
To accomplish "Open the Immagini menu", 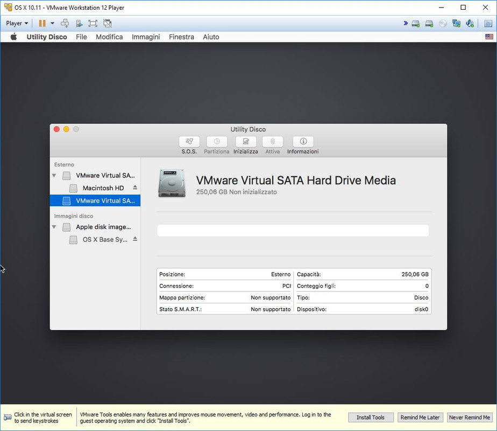I will 146,37.
